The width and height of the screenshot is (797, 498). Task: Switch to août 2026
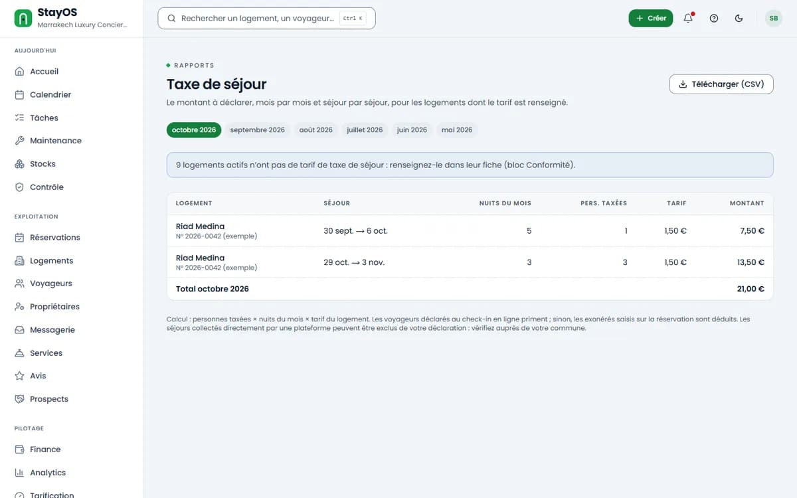pos(316,130)
